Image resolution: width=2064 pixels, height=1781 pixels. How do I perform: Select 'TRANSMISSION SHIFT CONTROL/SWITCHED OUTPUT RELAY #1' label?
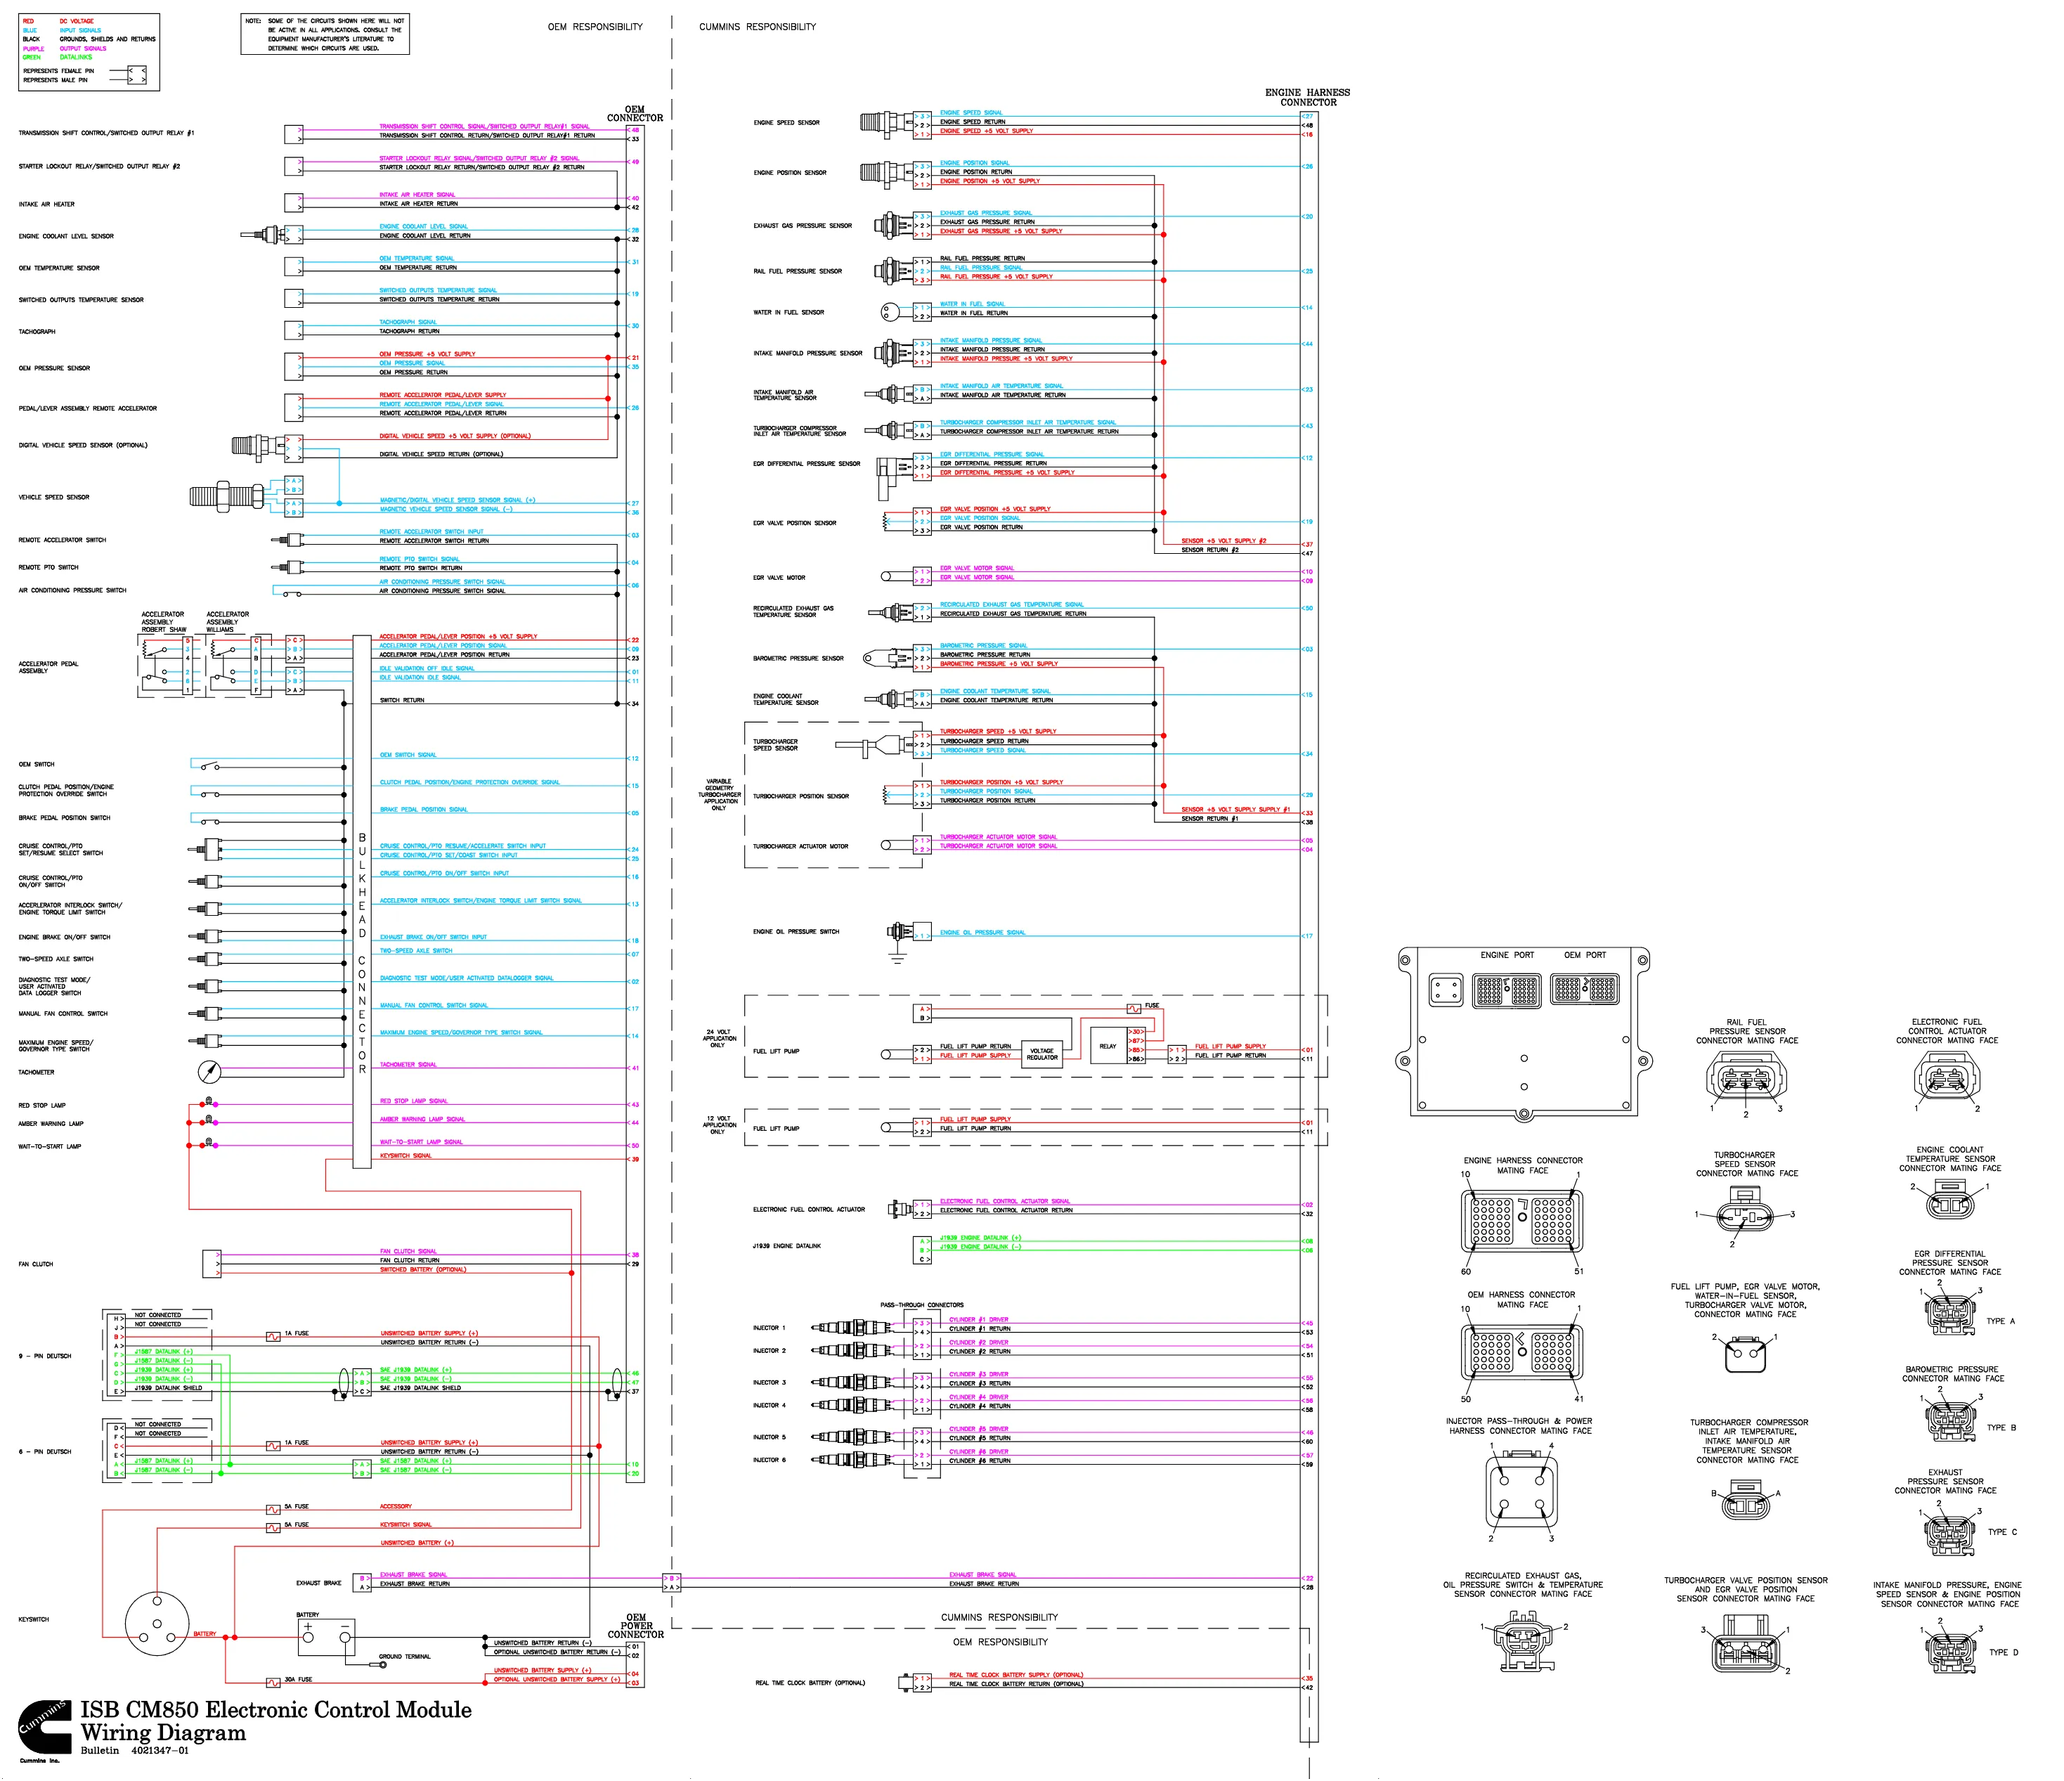107,132
